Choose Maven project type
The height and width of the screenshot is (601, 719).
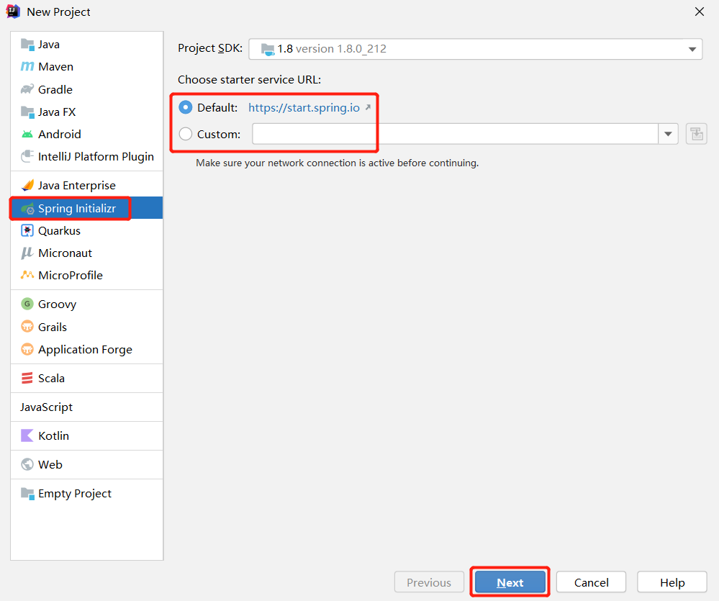click(56, 67)
